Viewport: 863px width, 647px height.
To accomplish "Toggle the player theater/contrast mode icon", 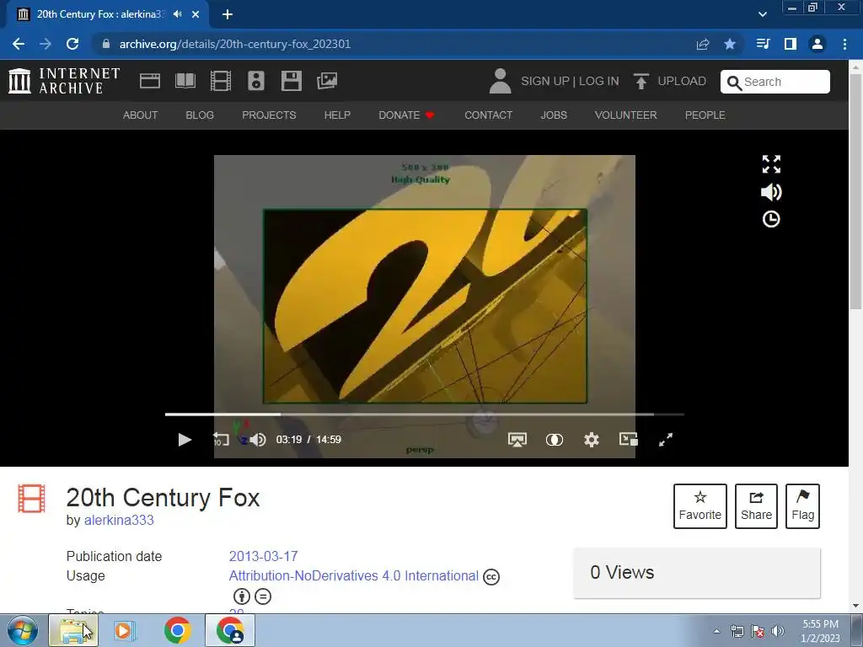I will click(x=555, y=440).
